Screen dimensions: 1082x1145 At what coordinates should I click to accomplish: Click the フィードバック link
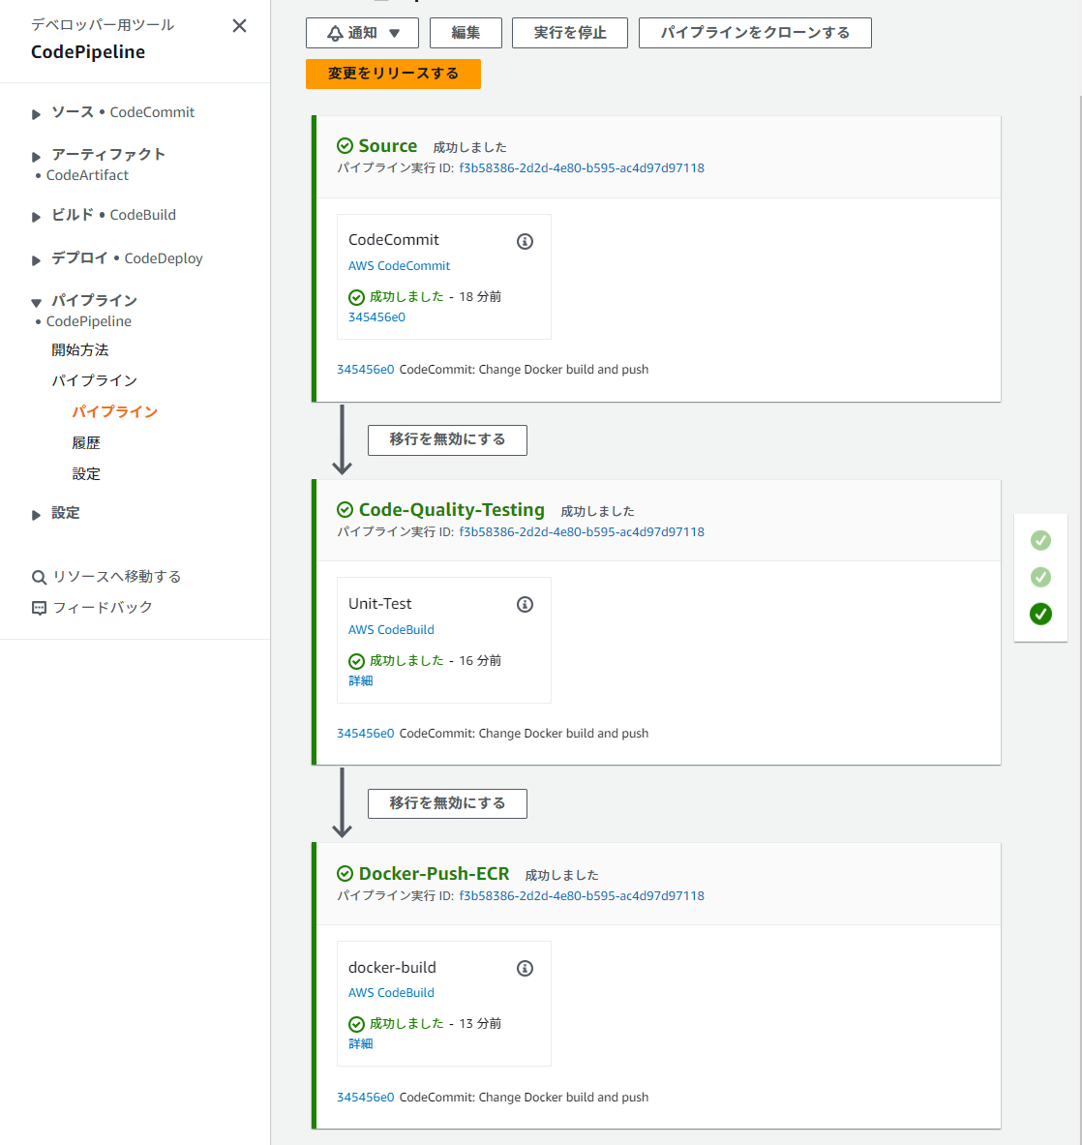click(103, 608)
